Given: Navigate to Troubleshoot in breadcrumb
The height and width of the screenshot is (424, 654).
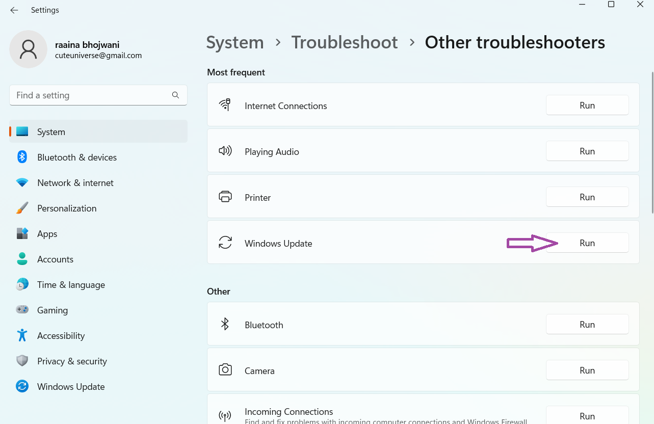Looking at the screenshot, I should coord(344,42).
